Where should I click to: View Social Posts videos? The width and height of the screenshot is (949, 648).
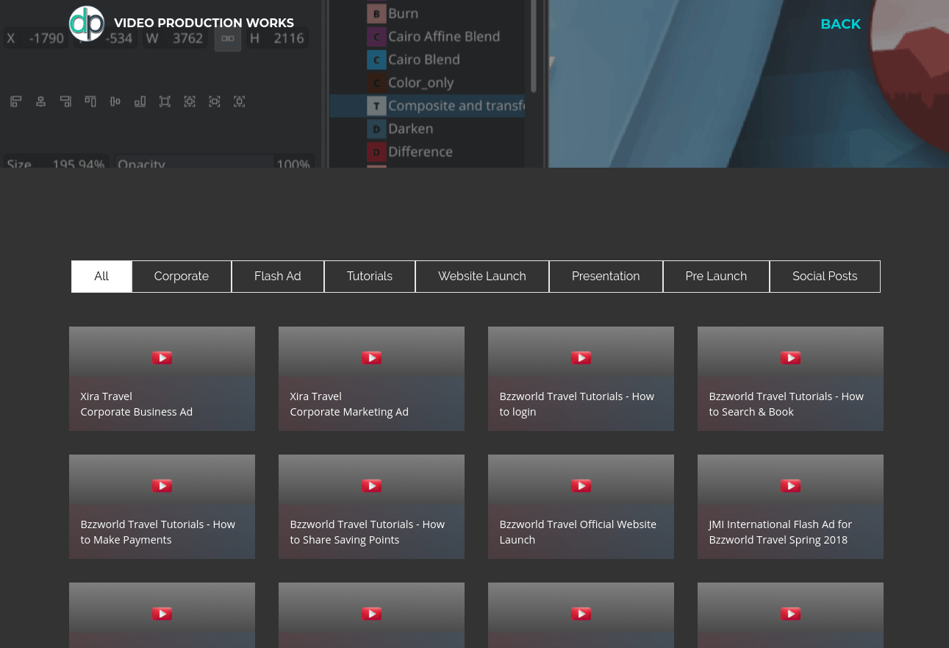pos(825,277)
